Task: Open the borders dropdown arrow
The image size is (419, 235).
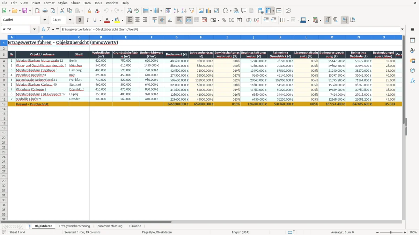Action: [288, 21]
